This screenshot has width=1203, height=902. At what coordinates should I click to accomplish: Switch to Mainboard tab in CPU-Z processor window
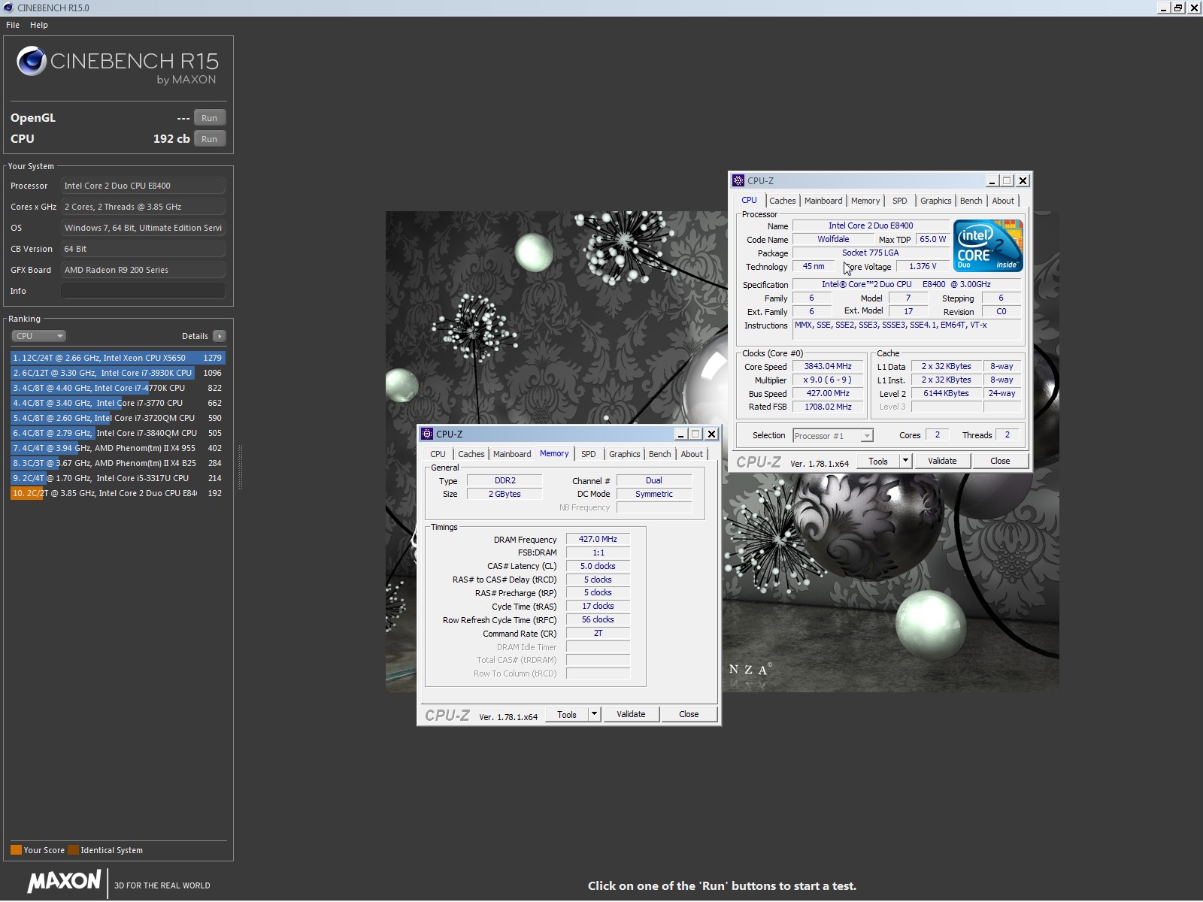pos(823,201)
